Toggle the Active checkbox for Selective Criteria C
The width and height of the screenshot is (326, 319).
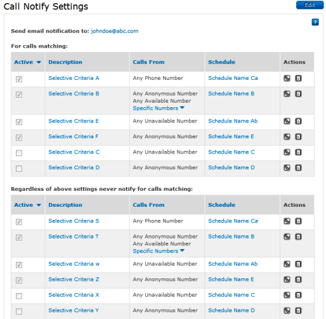point(19,153)
